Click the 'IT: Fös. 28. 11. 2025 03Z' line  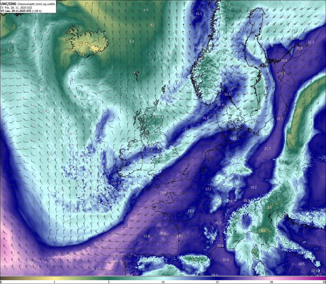(16, 8)
